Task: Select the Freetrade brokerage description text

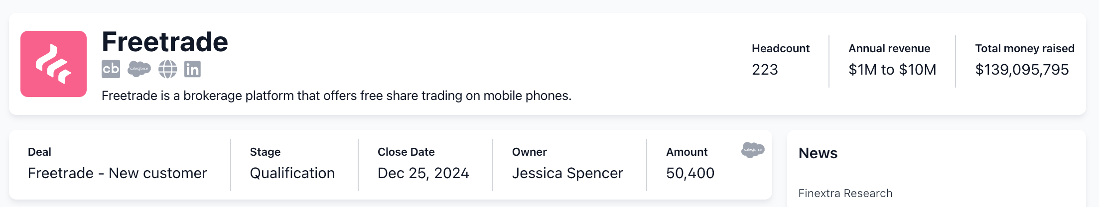Action: 336,96
